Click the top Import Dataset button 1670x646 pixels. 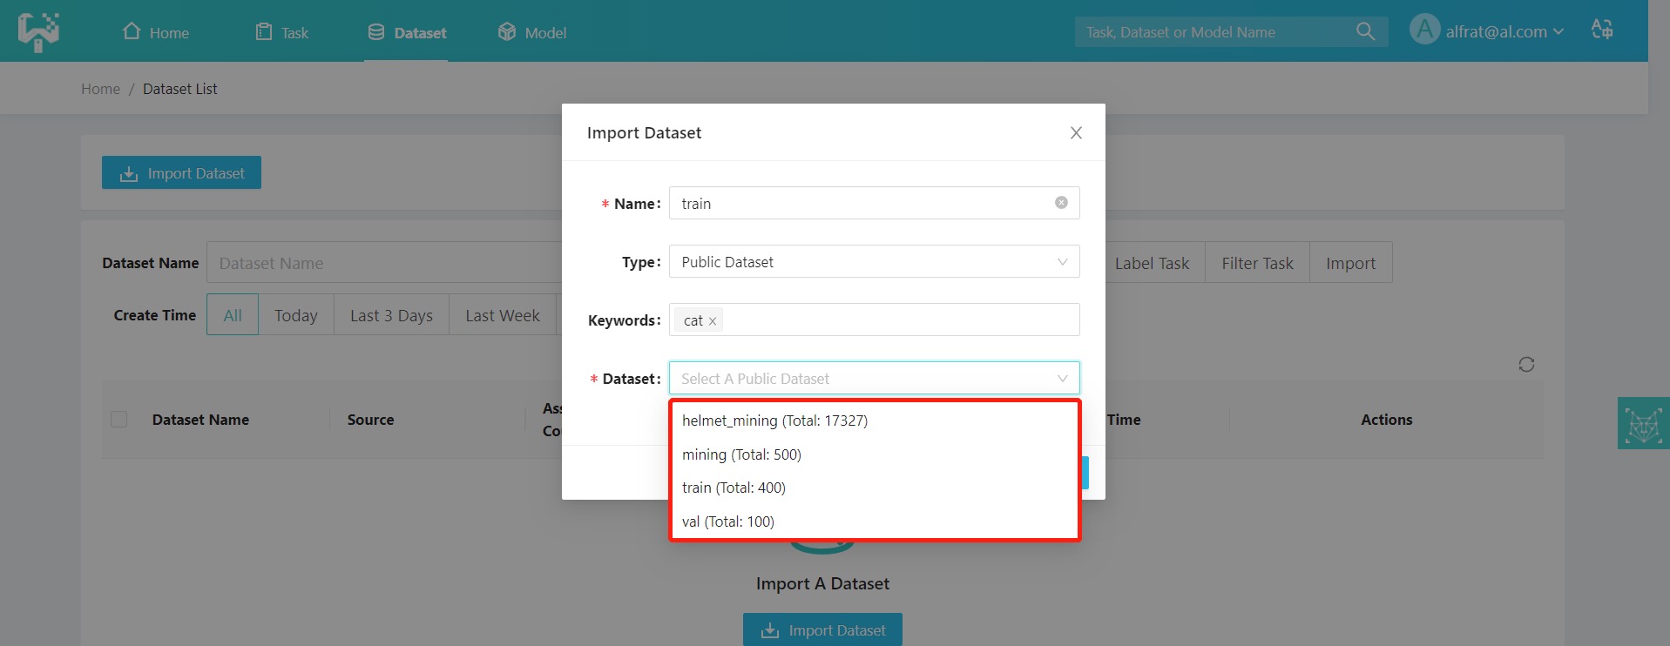point(181,173)
